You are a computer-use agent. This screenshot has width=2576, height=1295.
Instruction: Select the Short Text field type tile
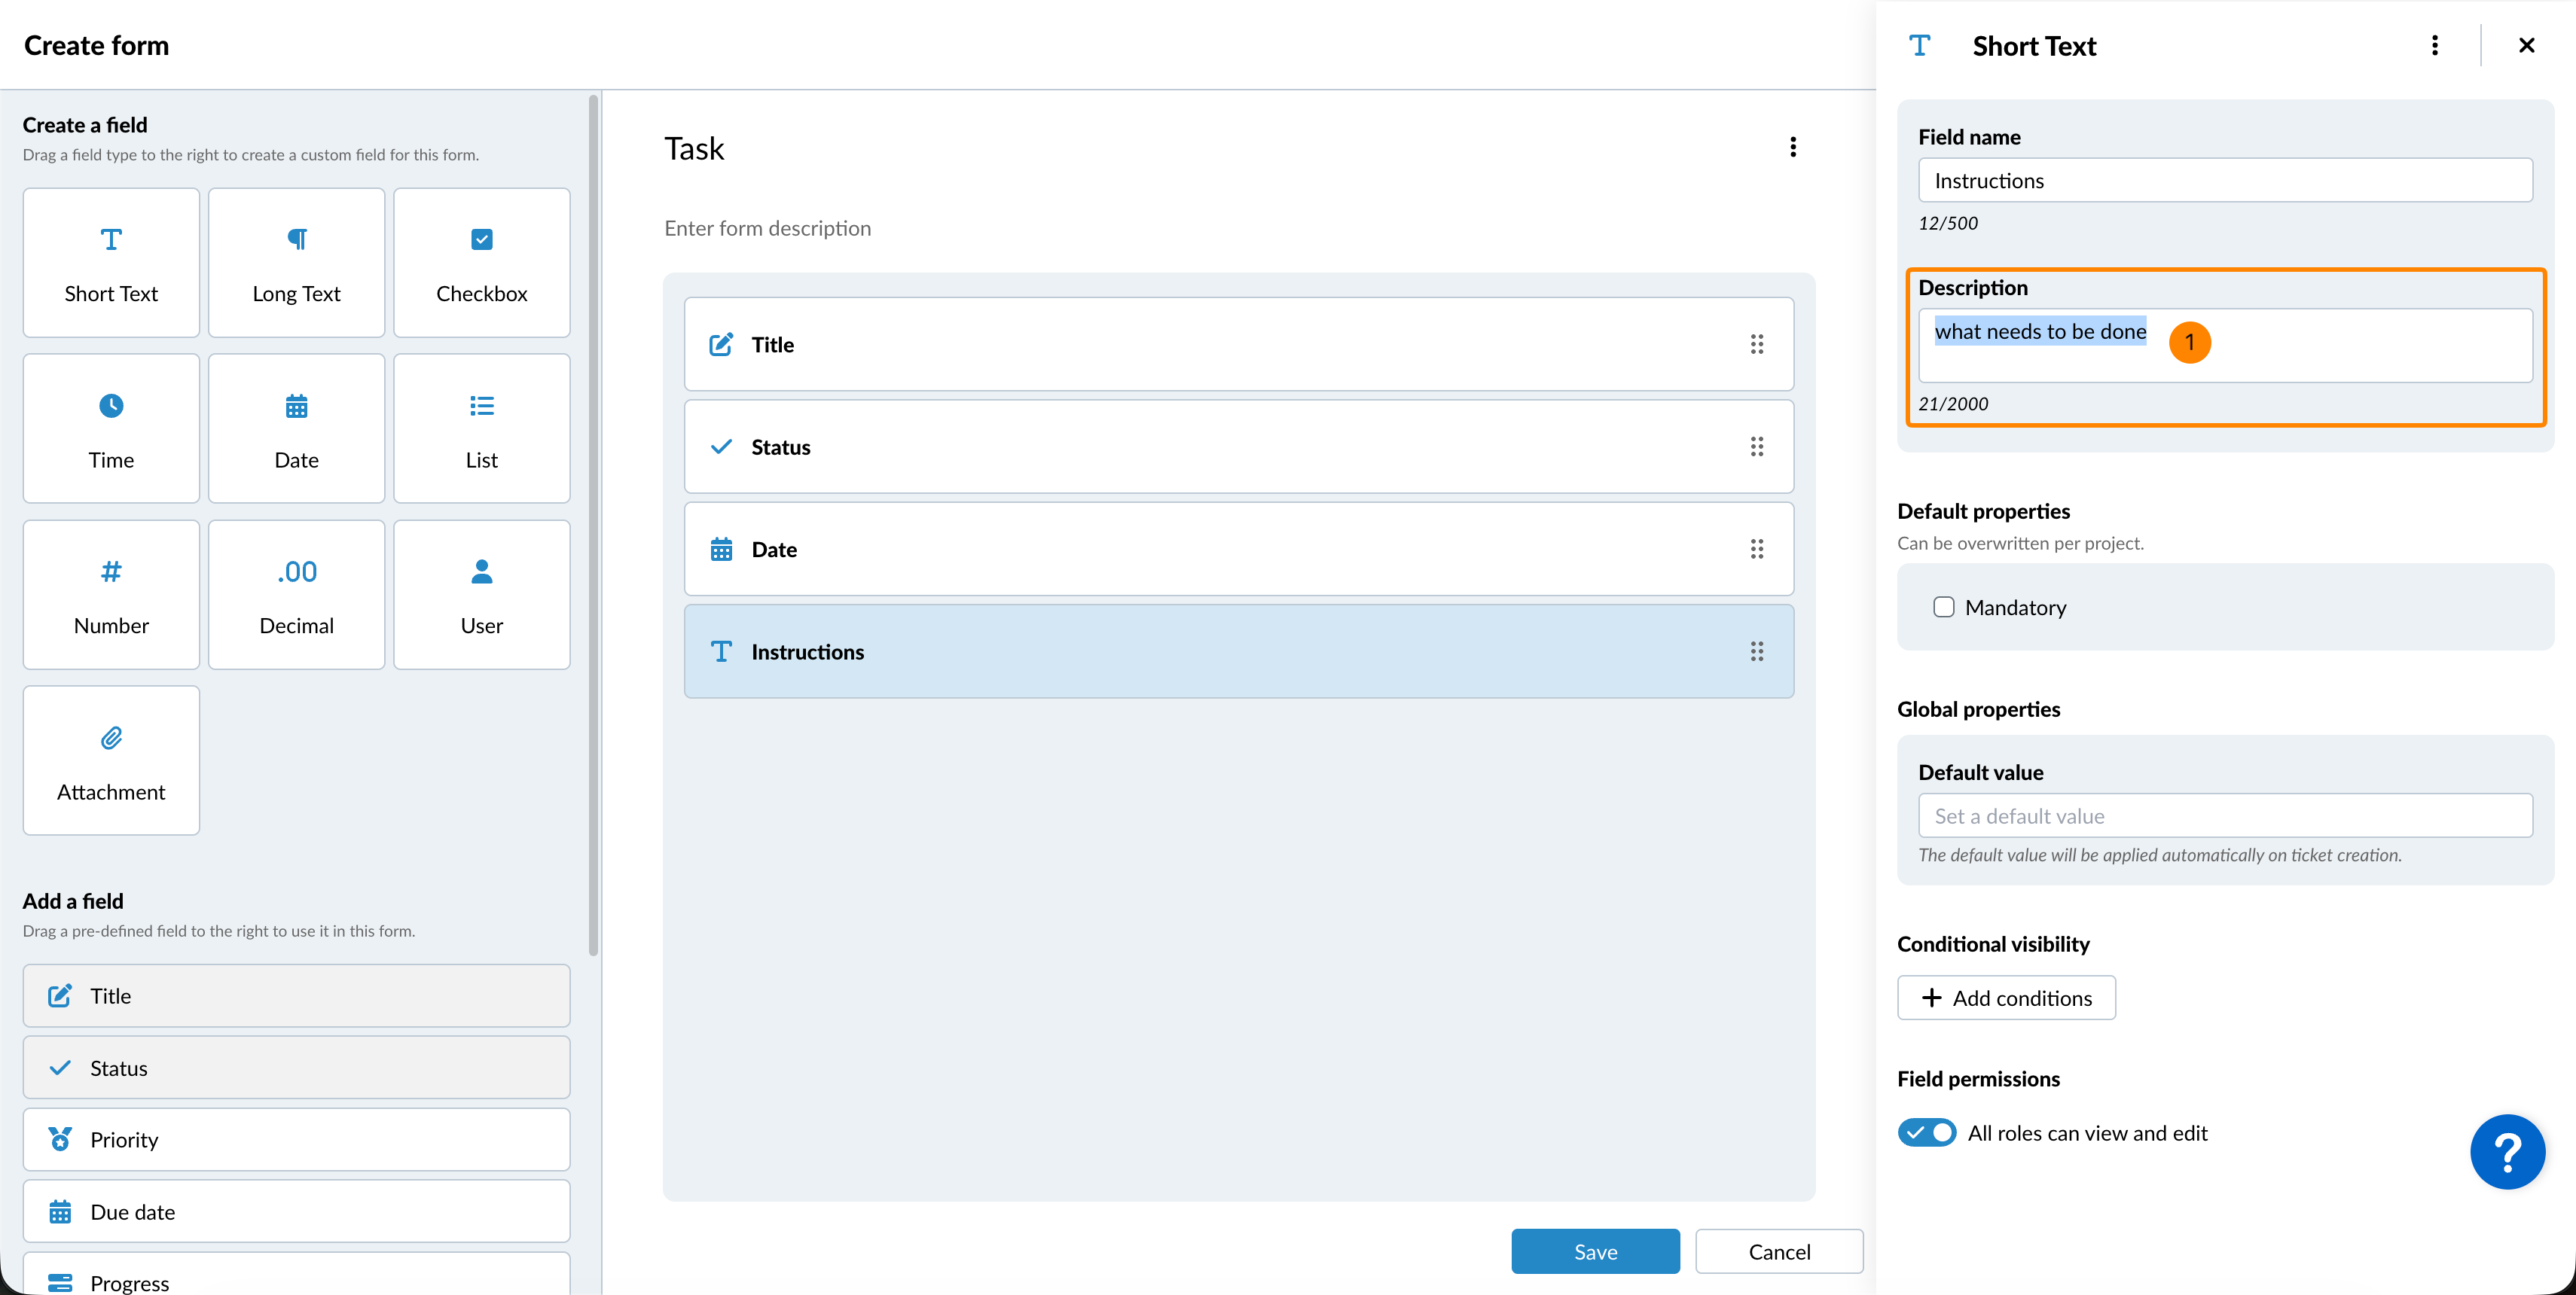click(x=111, y=263)
